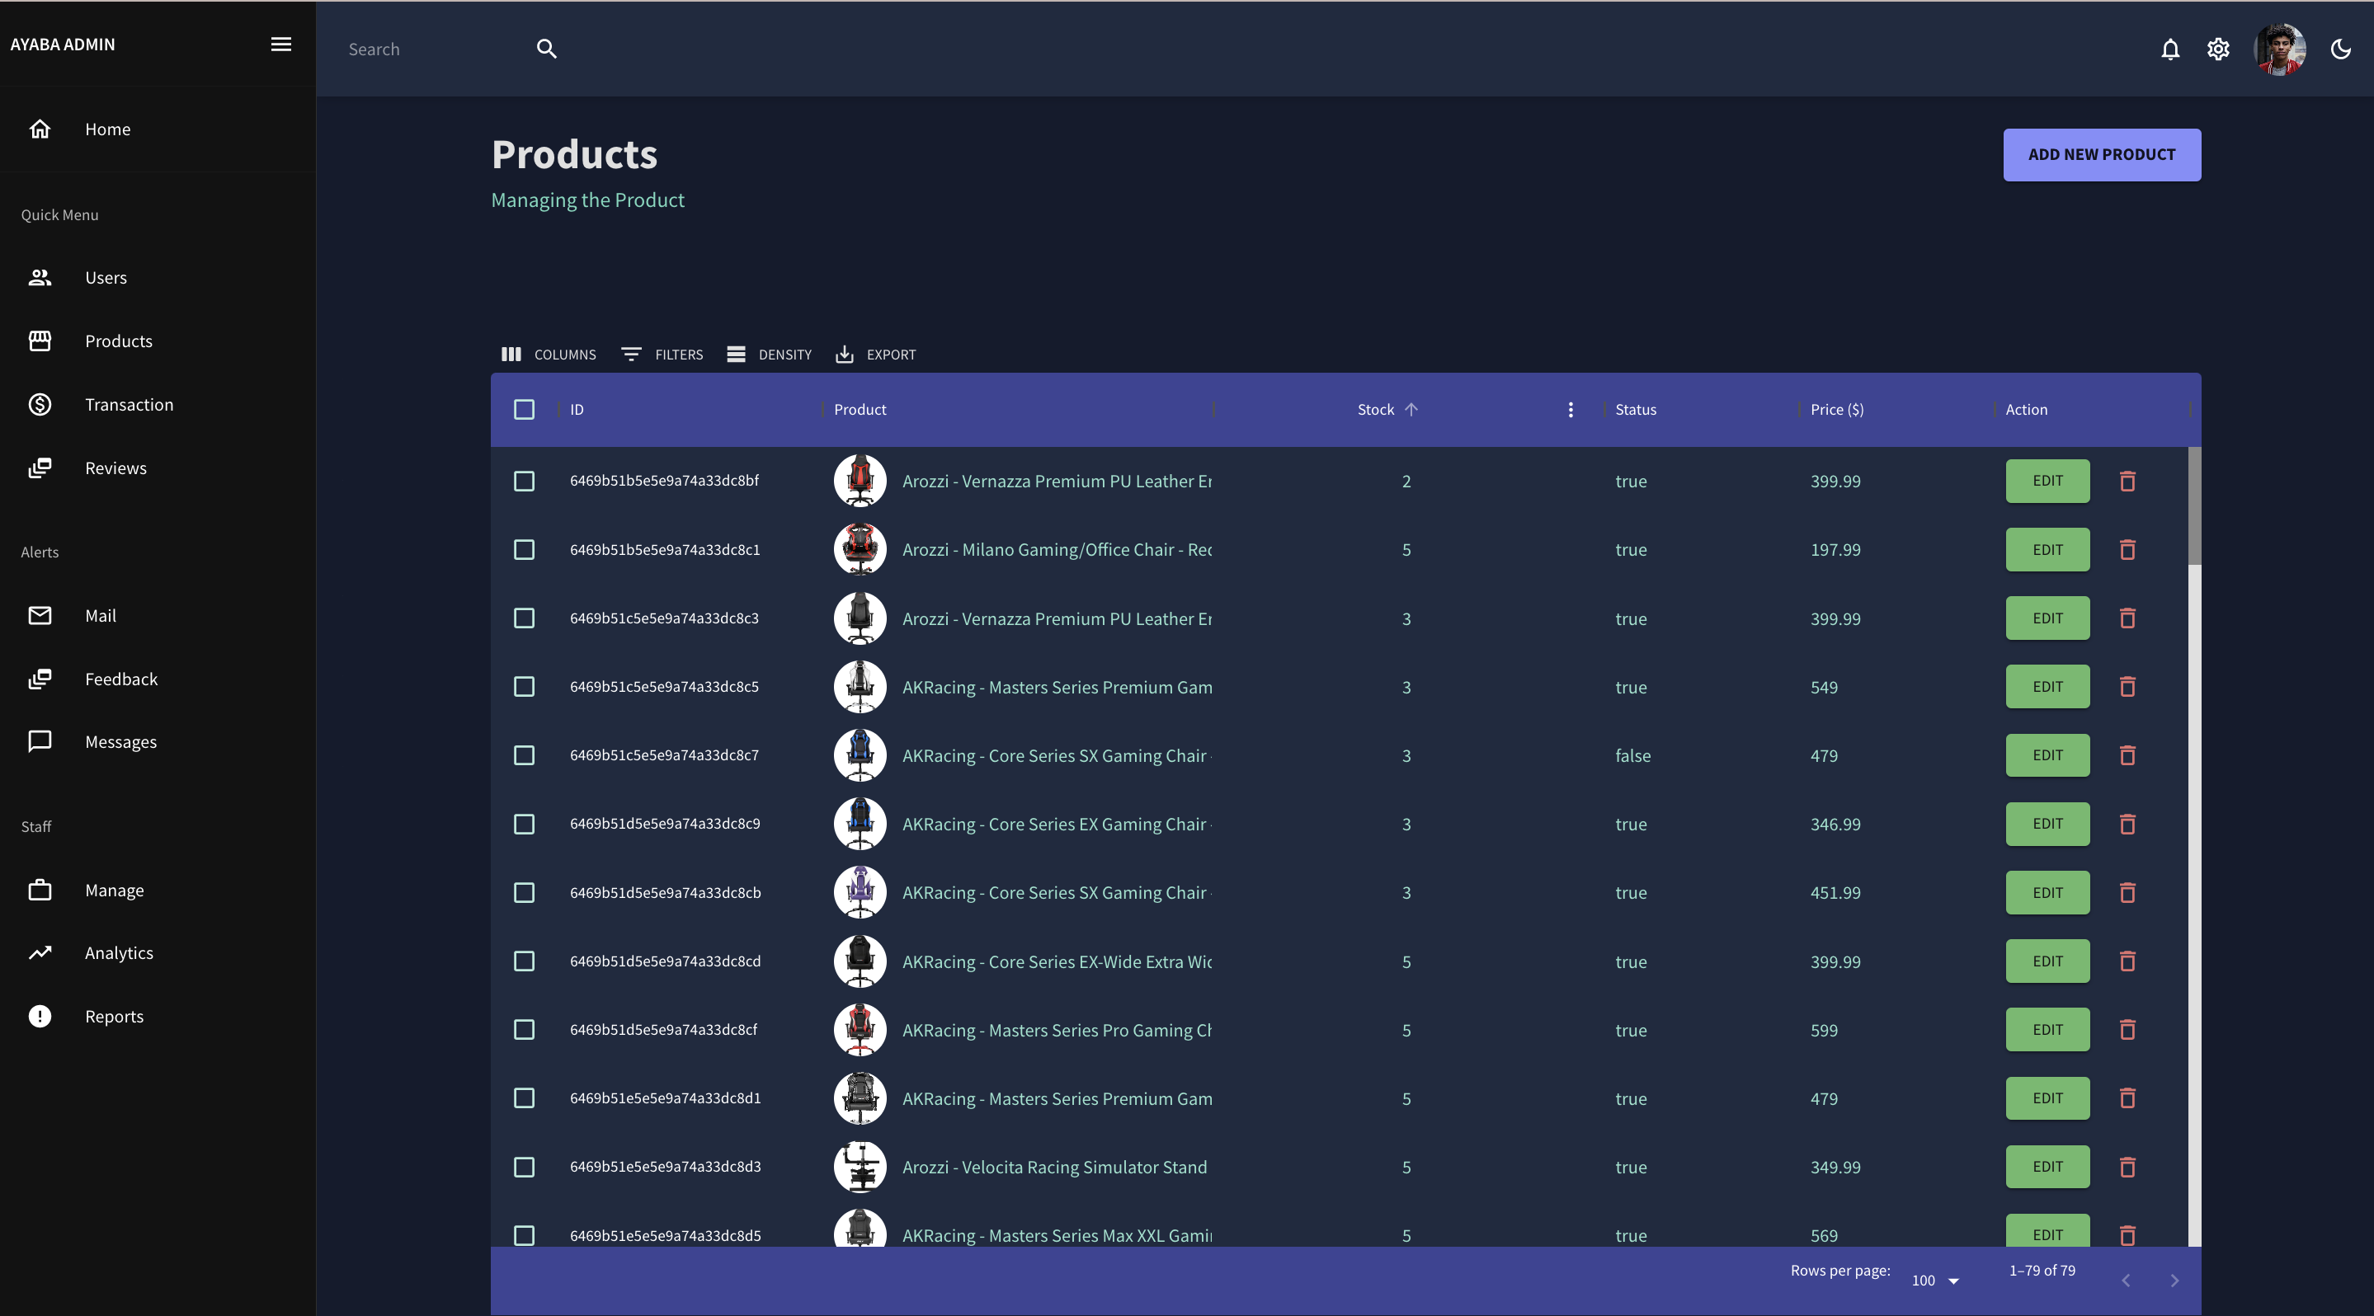Open Stock column menu three dots
This screenshot has width=2374, height=1316.
[1571, 410]
